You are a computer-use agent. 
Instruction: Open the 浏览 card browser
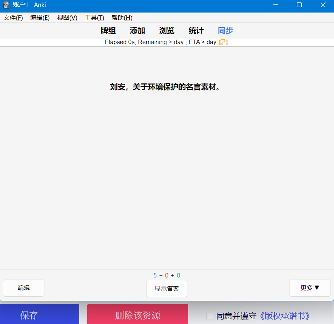click(167, 31)
